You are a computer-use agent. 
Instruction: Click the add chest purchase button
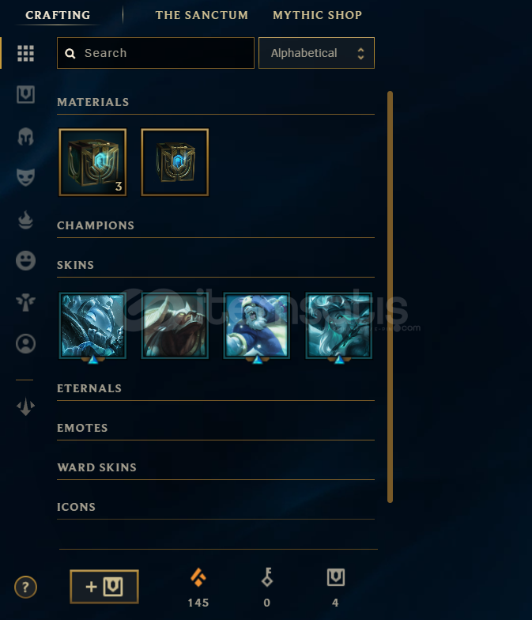104,587
